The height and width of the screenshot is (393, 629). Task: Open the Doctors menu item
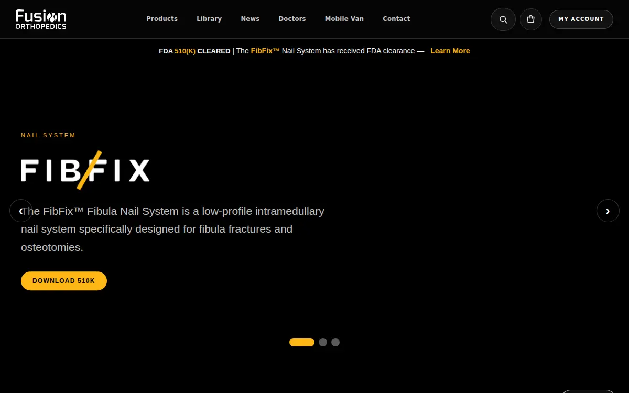point(292,19)
